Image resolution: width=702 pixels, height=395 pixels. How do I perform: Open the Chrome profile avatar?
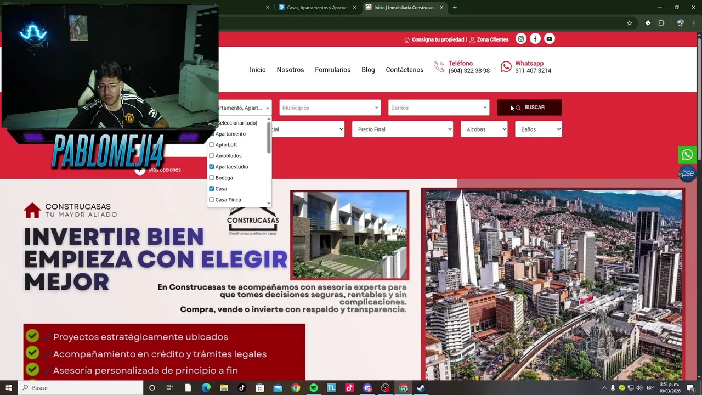[x=681, y=23]
